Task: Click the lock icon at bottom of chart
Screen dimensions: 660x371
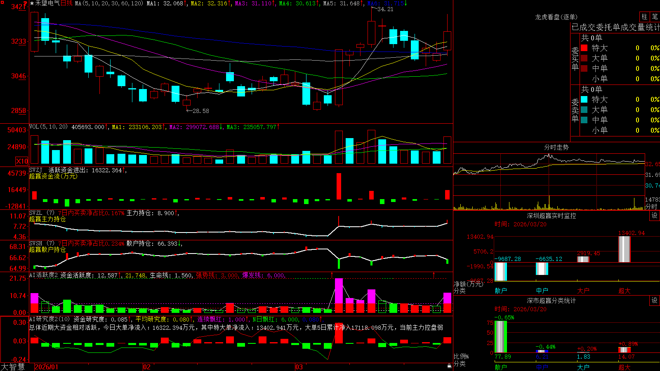Action: (x=450, y=366)
